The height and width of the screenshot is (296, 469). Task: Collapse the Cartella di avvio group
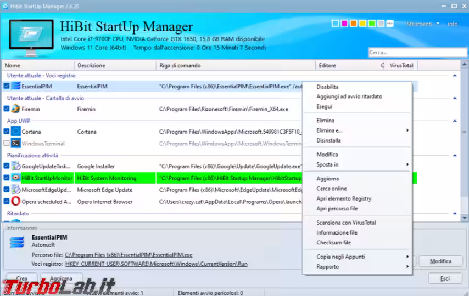[455, 98]
